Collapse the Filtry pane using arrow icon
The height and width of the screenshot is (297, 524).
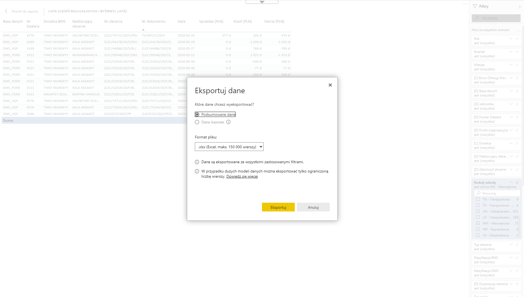(519, 7)
